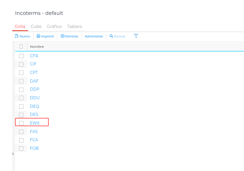Open the DDP incoterm link
The height and width of the screenshot is (171, 244).
[35, 89]
